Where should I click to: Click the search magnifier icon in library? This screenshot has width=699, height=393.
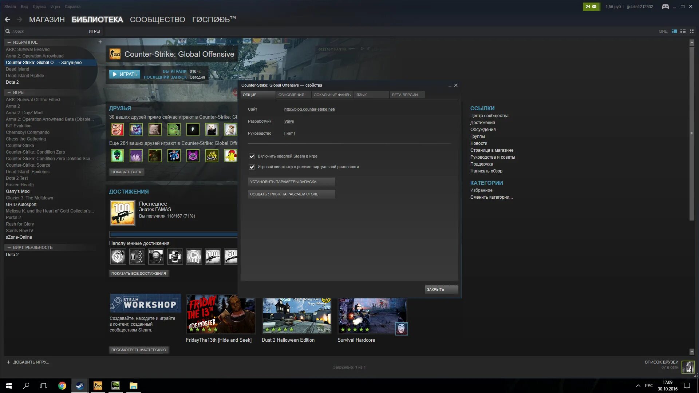pyautogui.click(x=8, y=31)
